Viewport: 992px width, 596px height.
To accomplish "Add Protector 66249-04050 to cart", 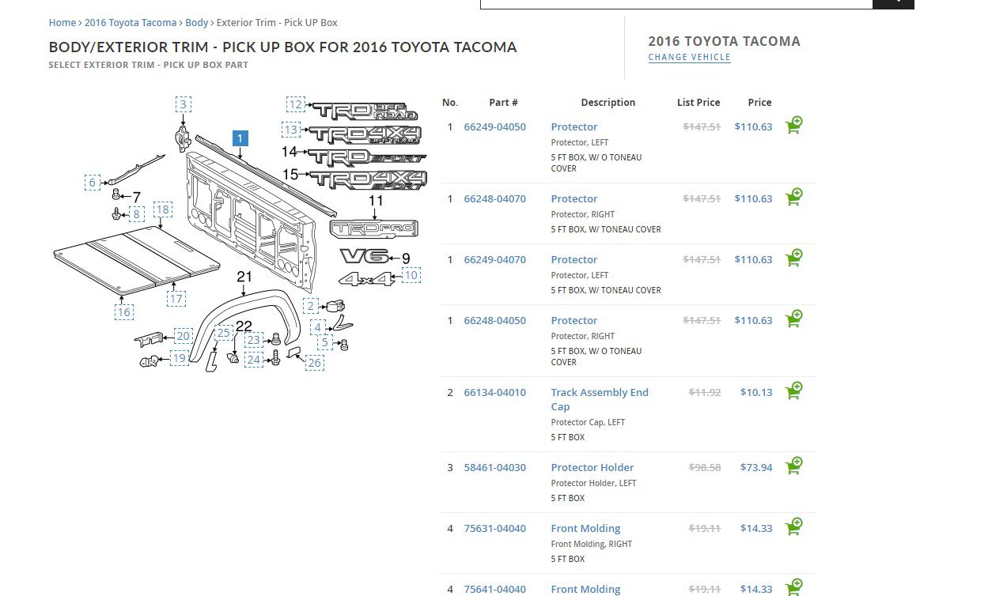I will (793, 126).
